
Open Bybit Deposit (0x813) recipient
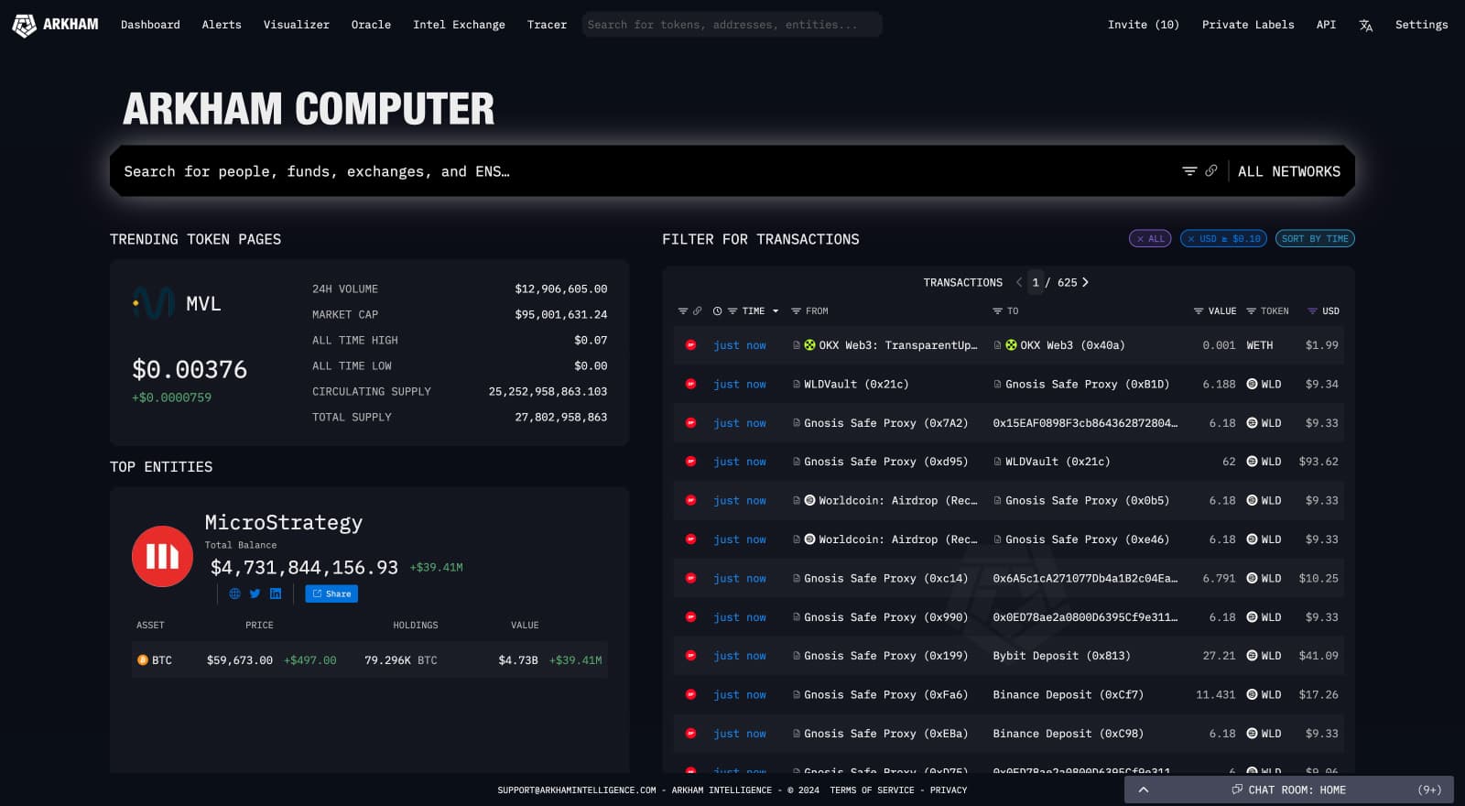pyautogui.click(x=1061, y=656)
